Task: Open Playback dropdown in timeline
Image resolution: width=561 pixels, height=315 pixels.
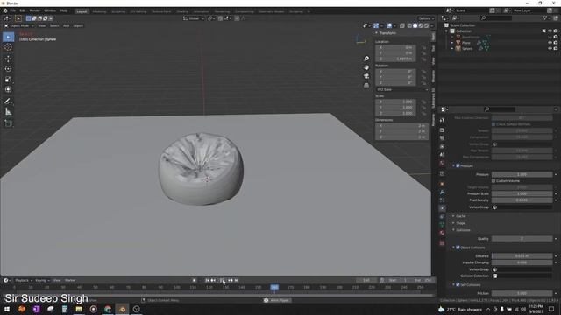Action: [24, 280]
